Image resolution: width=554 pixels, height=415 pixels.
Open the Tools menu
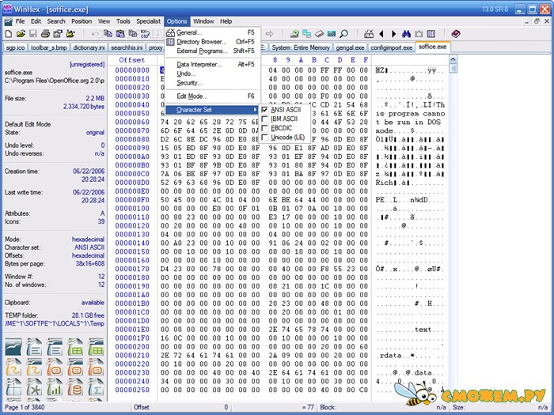click(123, 21)
